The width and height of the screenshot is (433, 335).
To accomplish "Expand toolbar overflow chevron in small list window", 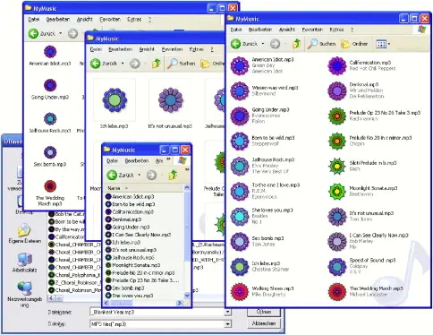I will coord(187,170).
